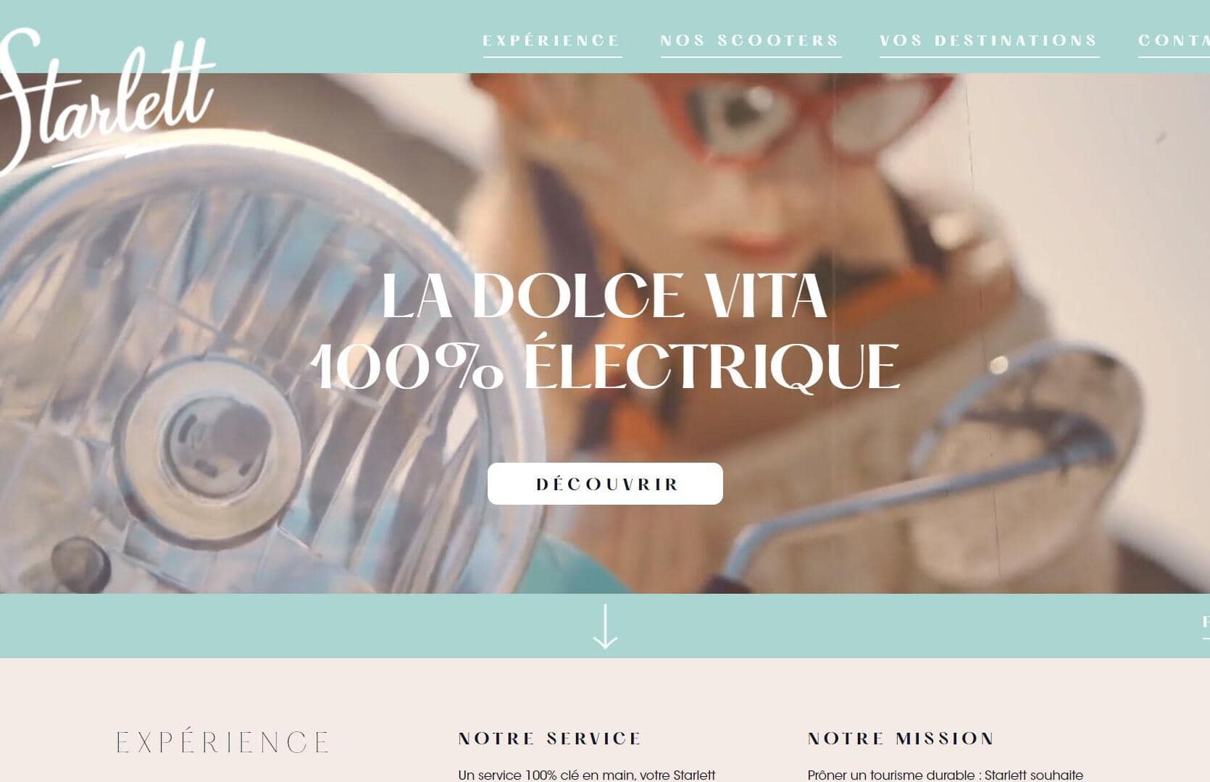Click the large Expérience section heading

[222, 742]
